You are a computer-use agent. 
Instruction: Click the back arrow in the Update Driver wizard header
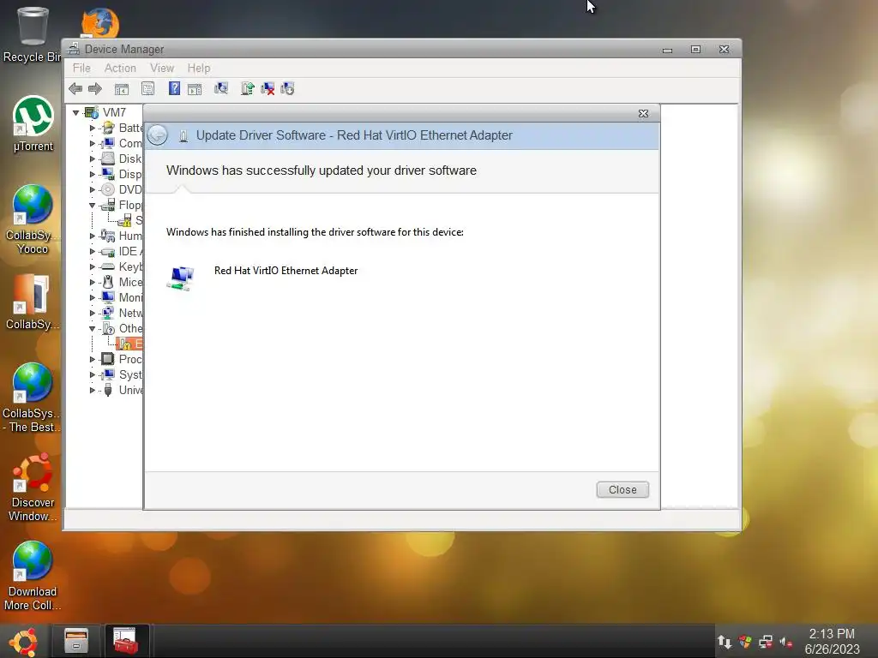tap(158, 135)
